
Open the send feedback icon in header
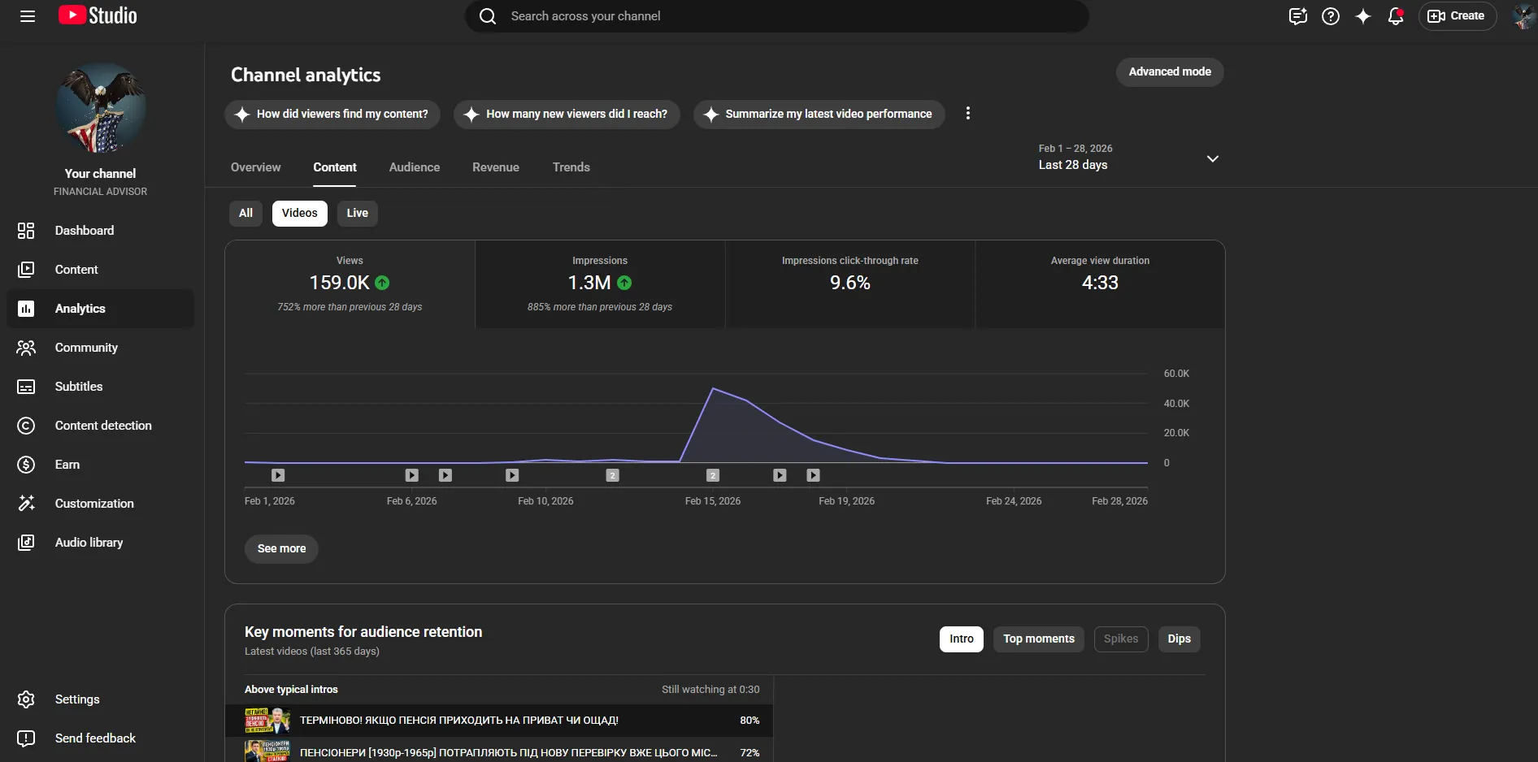(1298, 16)
